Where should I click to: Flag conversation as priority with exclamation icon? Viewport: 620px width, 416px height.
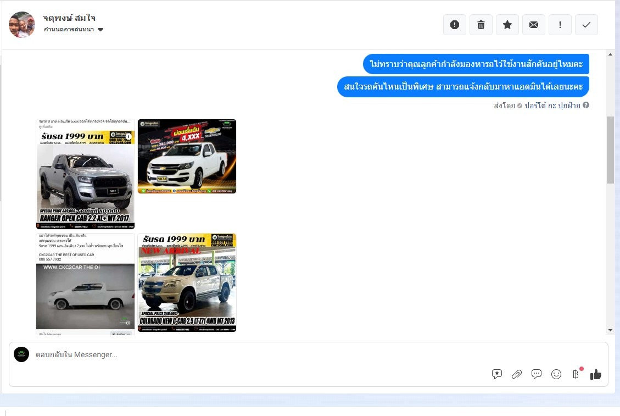(560, 25)
